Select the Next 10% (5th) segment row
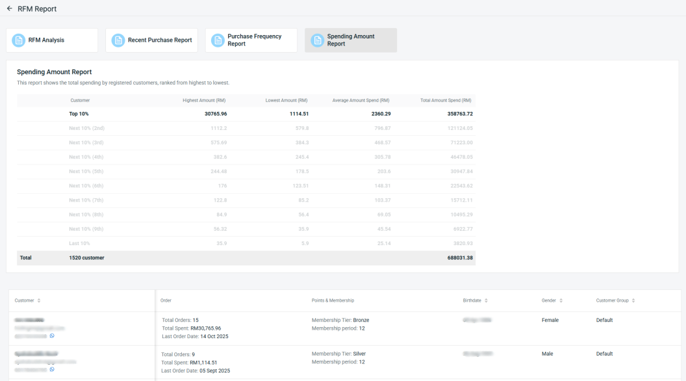The height and width of the screenshot is (381, 686). (246, 172)
